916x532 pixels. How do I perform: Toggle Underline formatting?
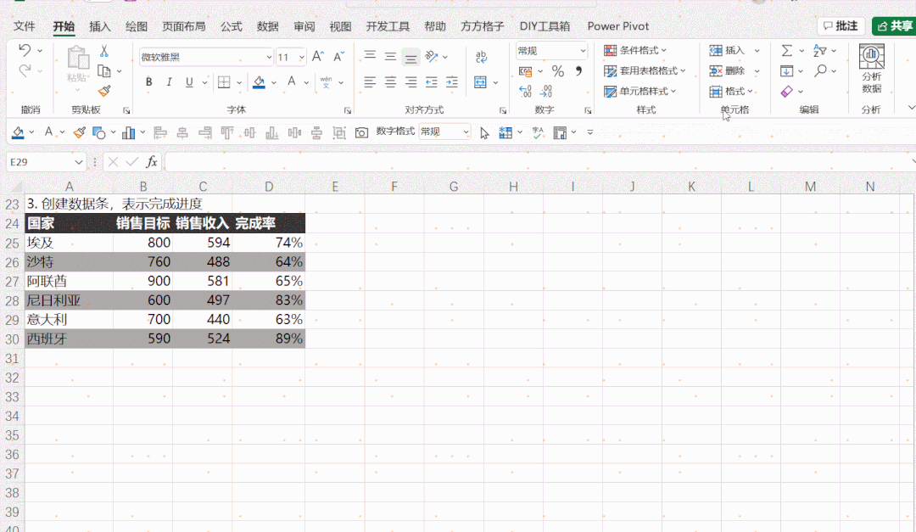pyautogui.click(x=189, y=82)
